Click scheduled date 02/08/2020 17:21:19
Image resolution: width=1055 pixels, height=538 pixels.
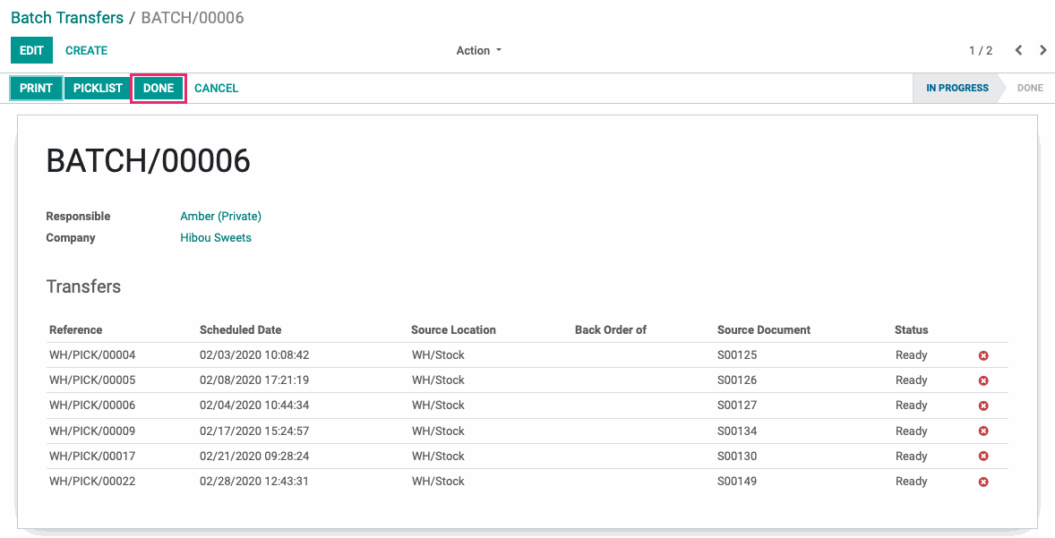pos(254,380)
